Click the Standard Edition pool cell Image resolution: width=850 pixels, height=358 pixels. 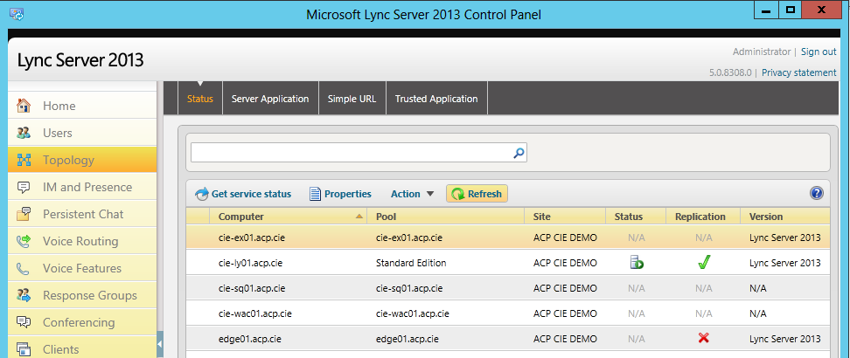tap(411, 263)
